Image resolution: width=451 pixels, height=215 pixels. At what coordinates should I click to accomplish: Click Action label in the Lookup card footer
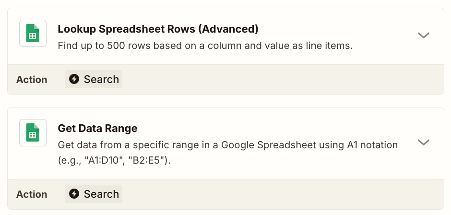32,80
